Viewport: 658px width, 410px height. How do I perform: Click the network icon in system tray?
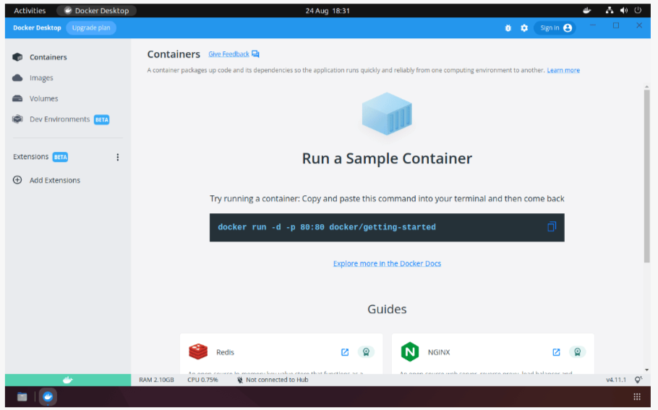click(610, 11)
